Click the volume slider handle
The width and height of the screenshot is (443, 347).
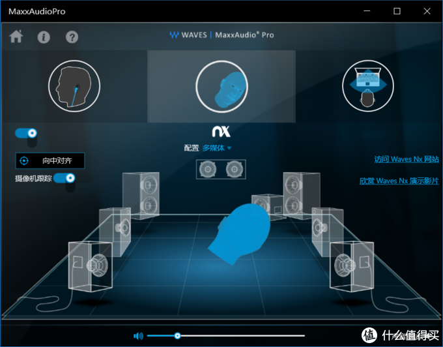(177, 336)
